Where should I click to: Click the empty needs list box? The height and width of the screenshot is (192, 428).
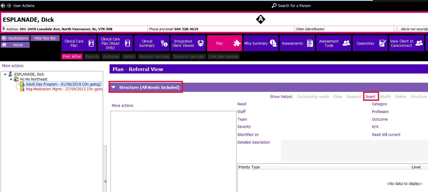pos(173,151)
